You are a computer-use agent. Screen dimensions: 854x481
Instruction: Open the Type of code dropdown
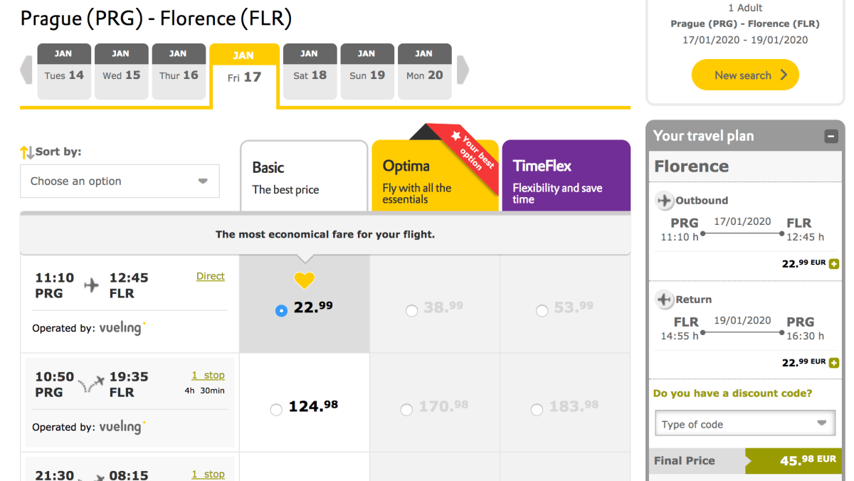click(744, 424)
